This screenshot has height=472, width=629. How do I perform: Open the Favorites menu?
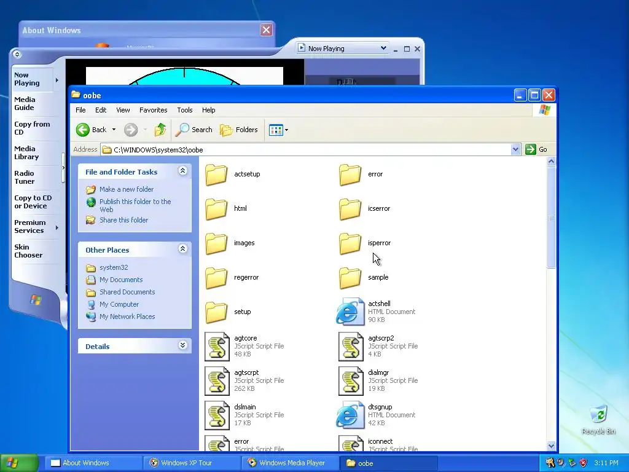153,110
